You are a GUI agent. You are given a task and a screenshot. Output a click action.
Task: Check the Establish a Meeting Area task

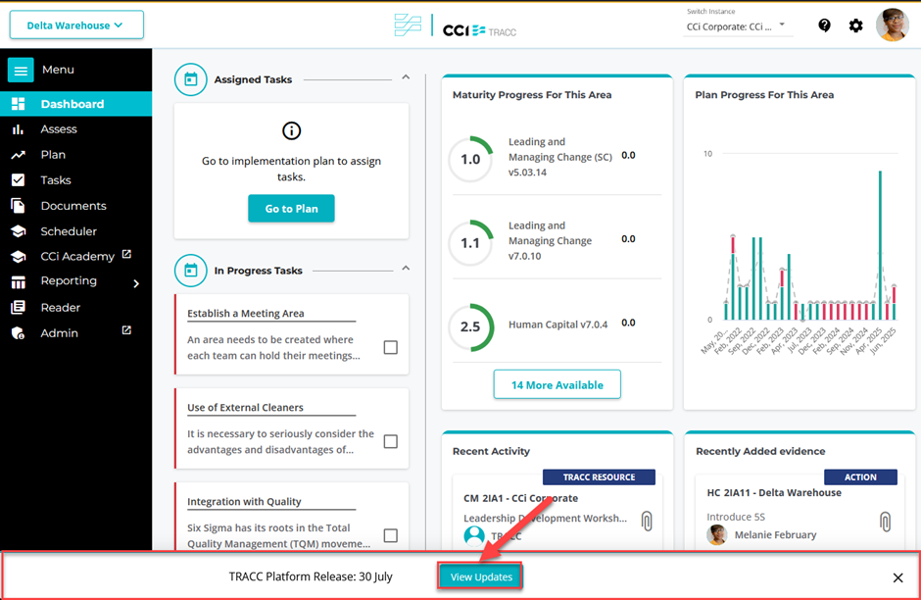(x=390, y=347)
